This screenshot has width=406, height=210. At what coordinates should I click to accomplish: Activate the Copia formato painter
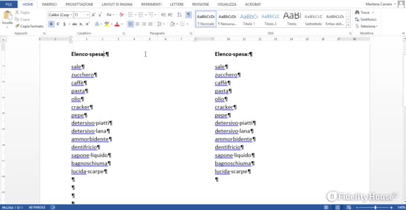click(x=29, y=26)
